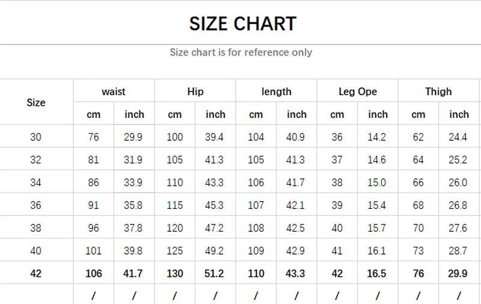Click the bold size 42 row label
The image size is (481, 304).
pyautogui.click(x=36, y=274)
